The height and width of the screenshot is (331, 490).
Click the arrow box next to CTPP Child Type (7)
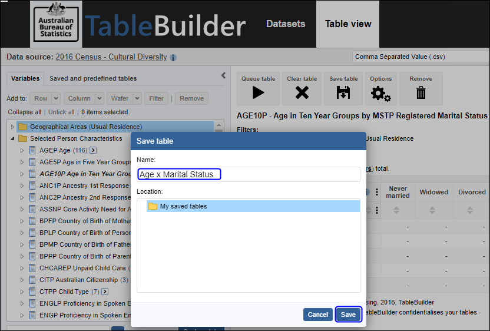tap(105, 292)
